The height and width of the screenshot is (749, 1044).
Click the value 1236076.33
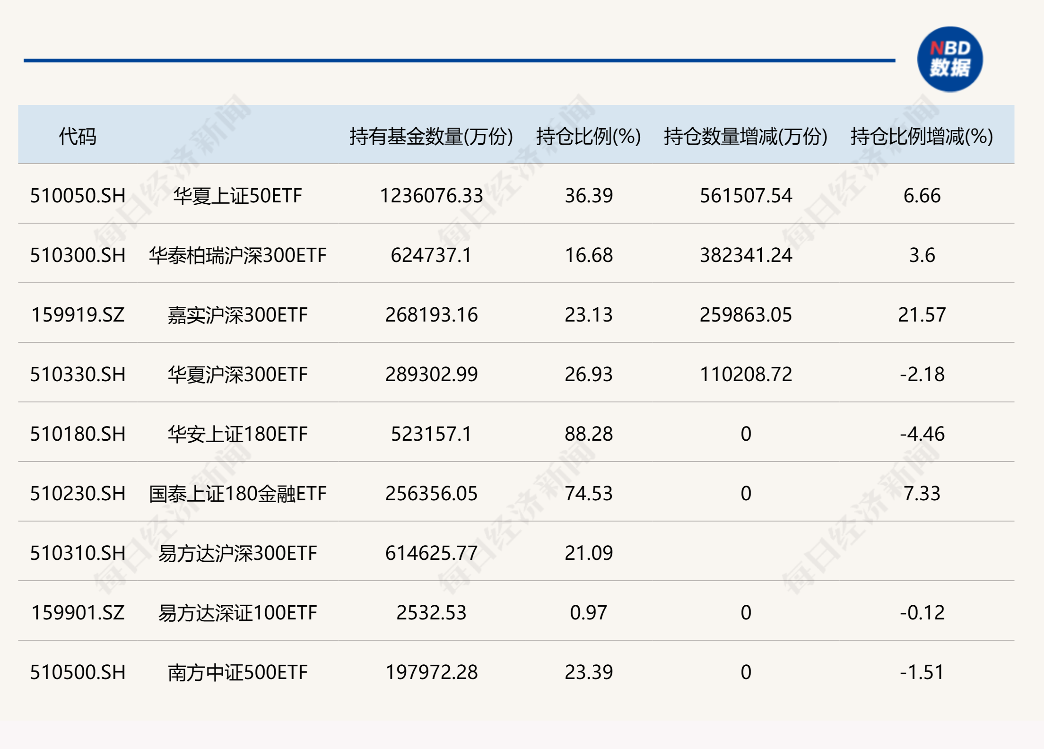431,195
